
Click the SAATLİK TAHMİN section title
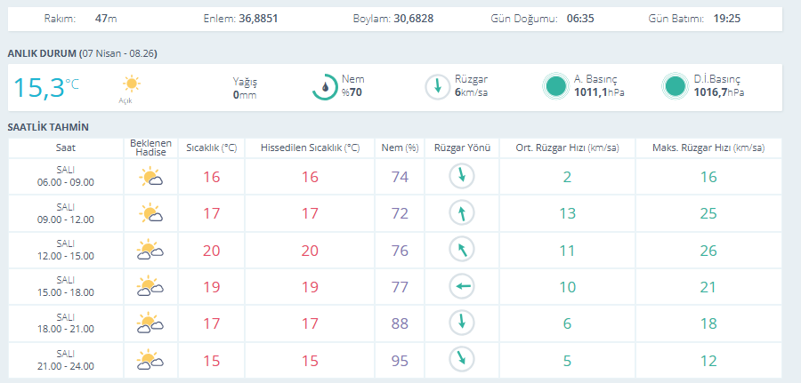(x=48, y=127)
